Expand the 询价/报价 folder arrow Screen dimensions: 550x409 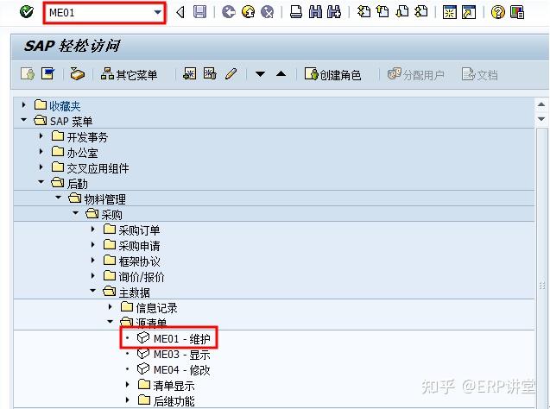93,276
